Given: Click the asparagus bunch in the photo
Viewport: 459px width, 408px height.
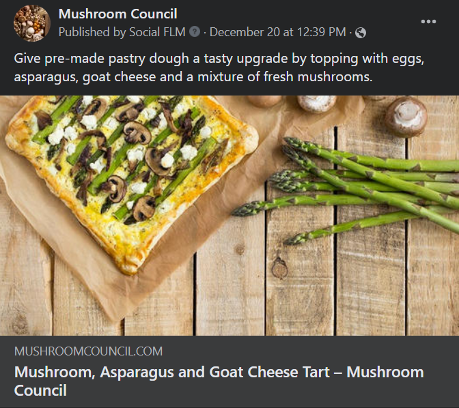Looking at the screenshot, I should pos(369,184).
